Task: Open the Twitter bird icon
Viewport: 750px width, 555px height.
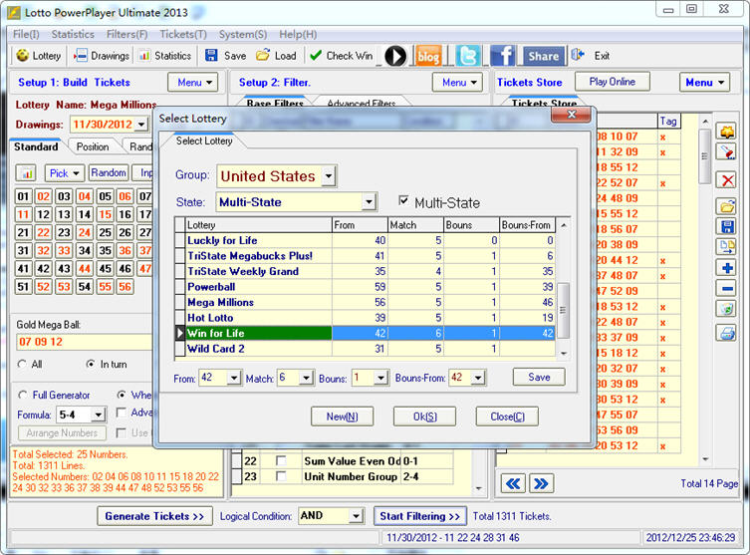Action: coord(468,56)
